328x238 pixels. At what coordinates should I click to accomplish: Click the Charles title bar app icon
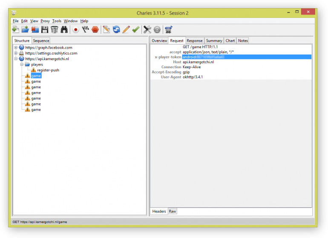[x=14, y=13]
